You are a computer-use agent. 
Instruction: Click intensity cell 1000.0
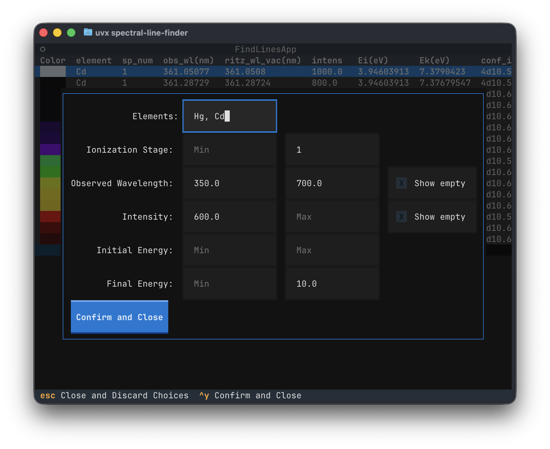point(327,72)
